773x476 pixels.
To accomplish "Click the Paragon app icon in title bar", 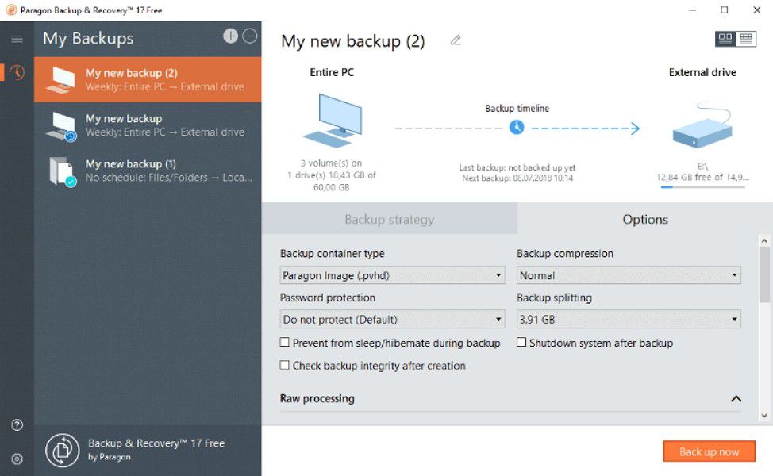I will tap(11, 10).
